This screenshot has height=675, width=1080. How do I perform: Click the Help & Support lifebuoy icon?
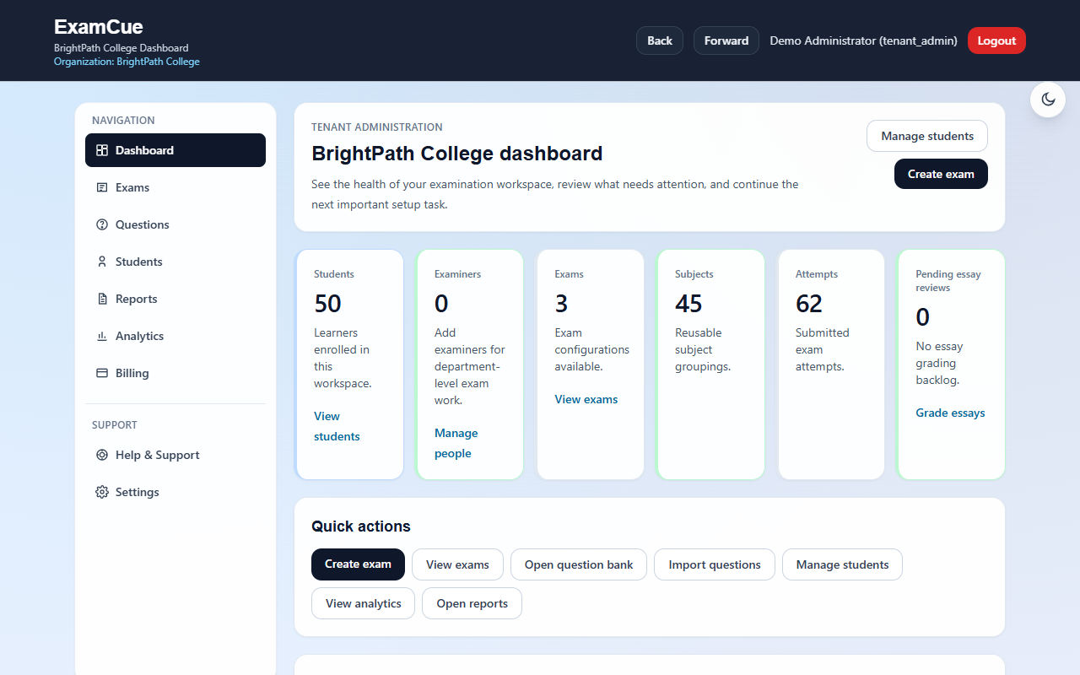[x=102, y=455]
